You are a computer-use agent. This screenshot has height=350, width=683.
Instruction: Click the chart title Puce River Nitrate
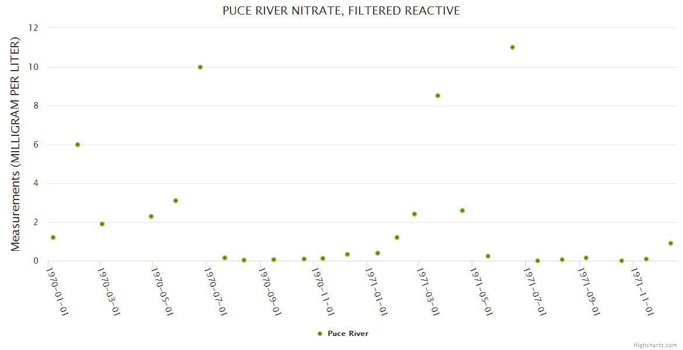(x=341, y=10)
